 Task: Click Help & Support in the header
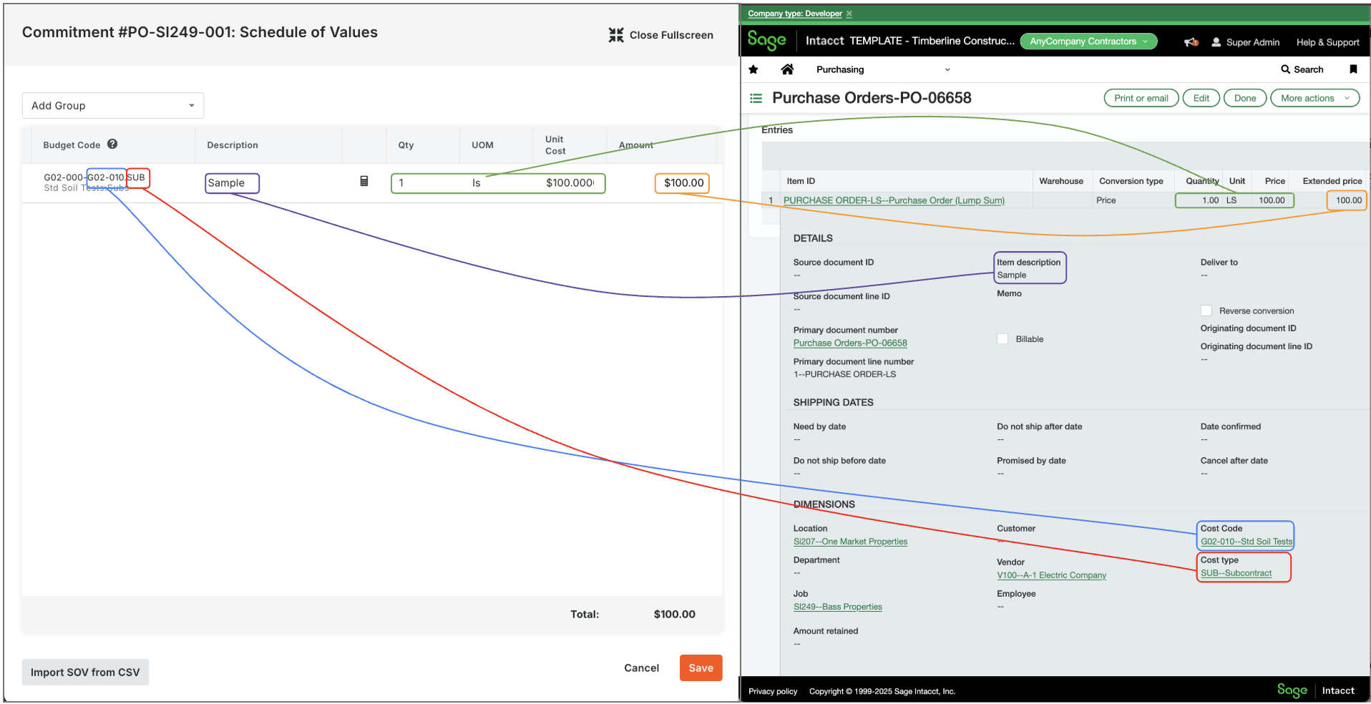pyautogui.click(x=1327, y=42)
